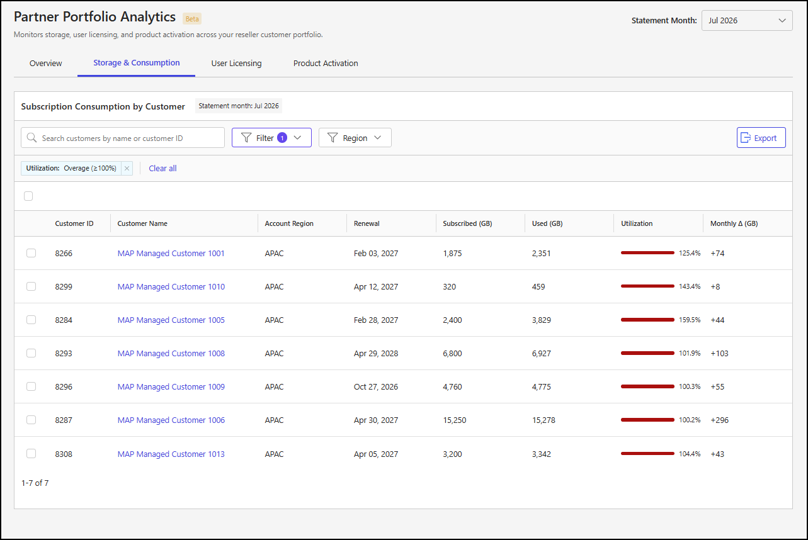Image resolution: width=808 pixels, height=540 pixels.
Task: Click the Customer Name column header
Action: [x=142, y=223]
